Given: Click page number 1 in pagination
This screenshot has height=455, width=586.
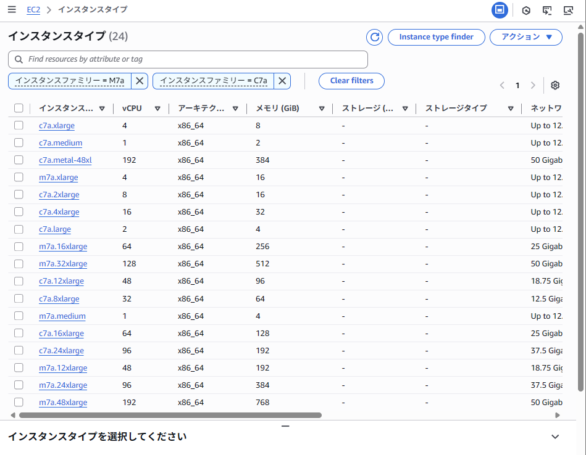Looking at the screenshot, I should [517, 86].
